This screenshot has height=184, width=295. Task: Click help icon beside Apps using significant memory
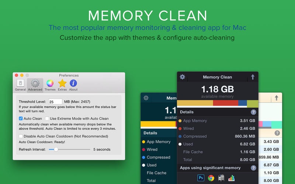point(253,168)
